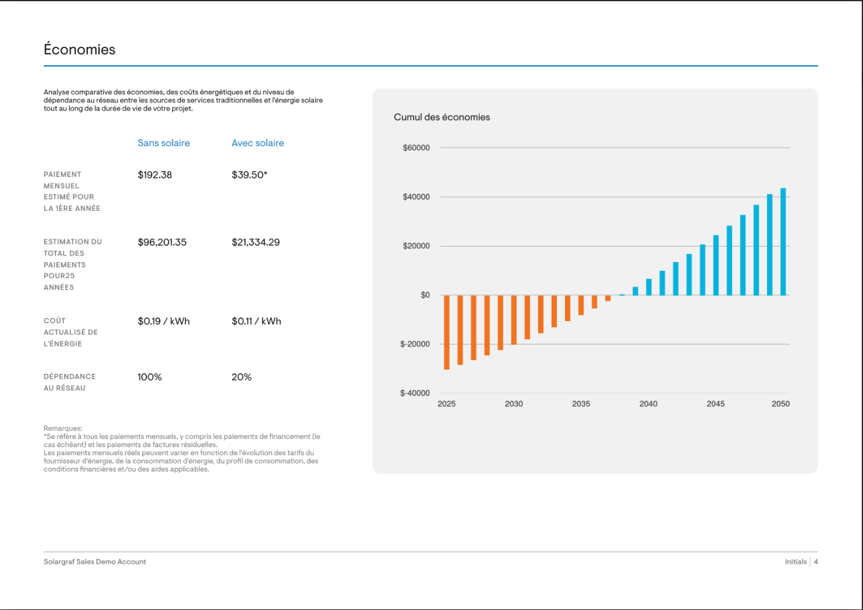The image size is (863, 610).
Task: Click the $0.11 / kWh energy cost
Action: click(256, 321)
